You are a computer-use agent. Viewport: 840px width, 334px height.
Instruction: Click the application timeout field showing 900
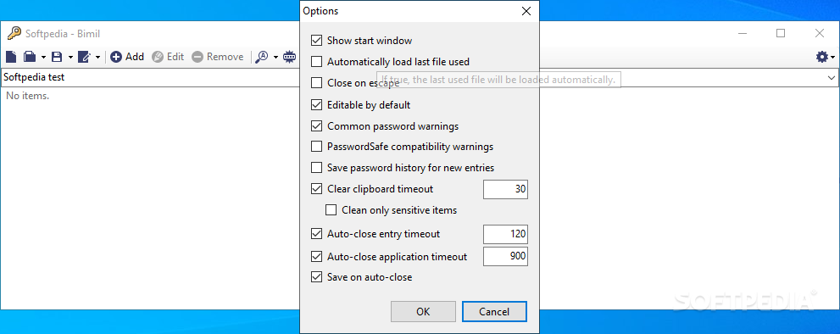tap(505, 256)
